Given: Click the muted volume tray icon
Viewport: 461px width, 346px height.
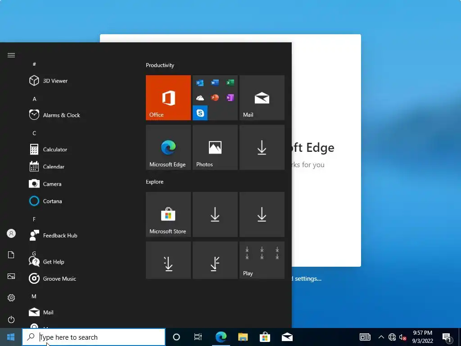Looking at the screenshot, I should [x=403, y=337].
